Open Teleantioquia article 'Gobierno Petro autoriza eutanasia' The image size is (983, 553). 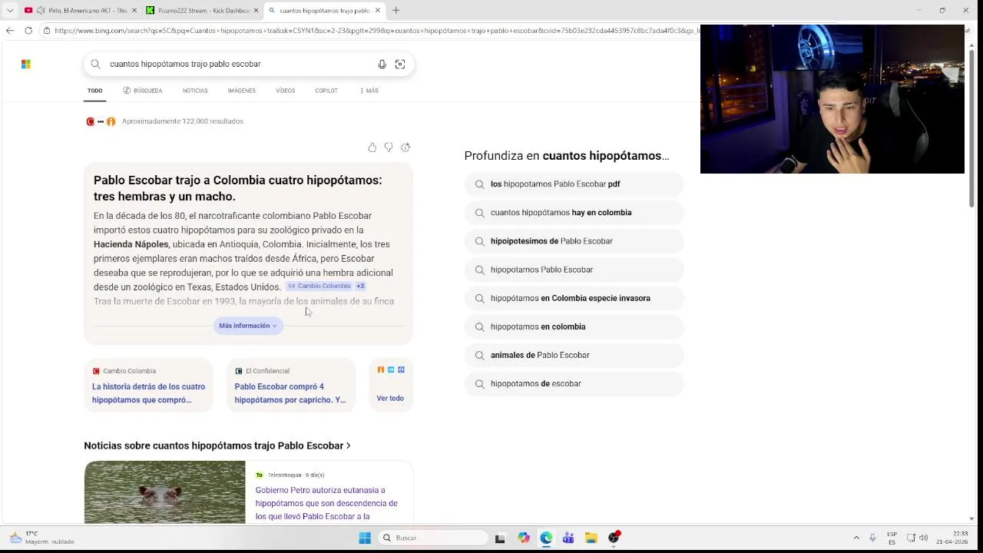pyautogui.click(x=326, y=503)
